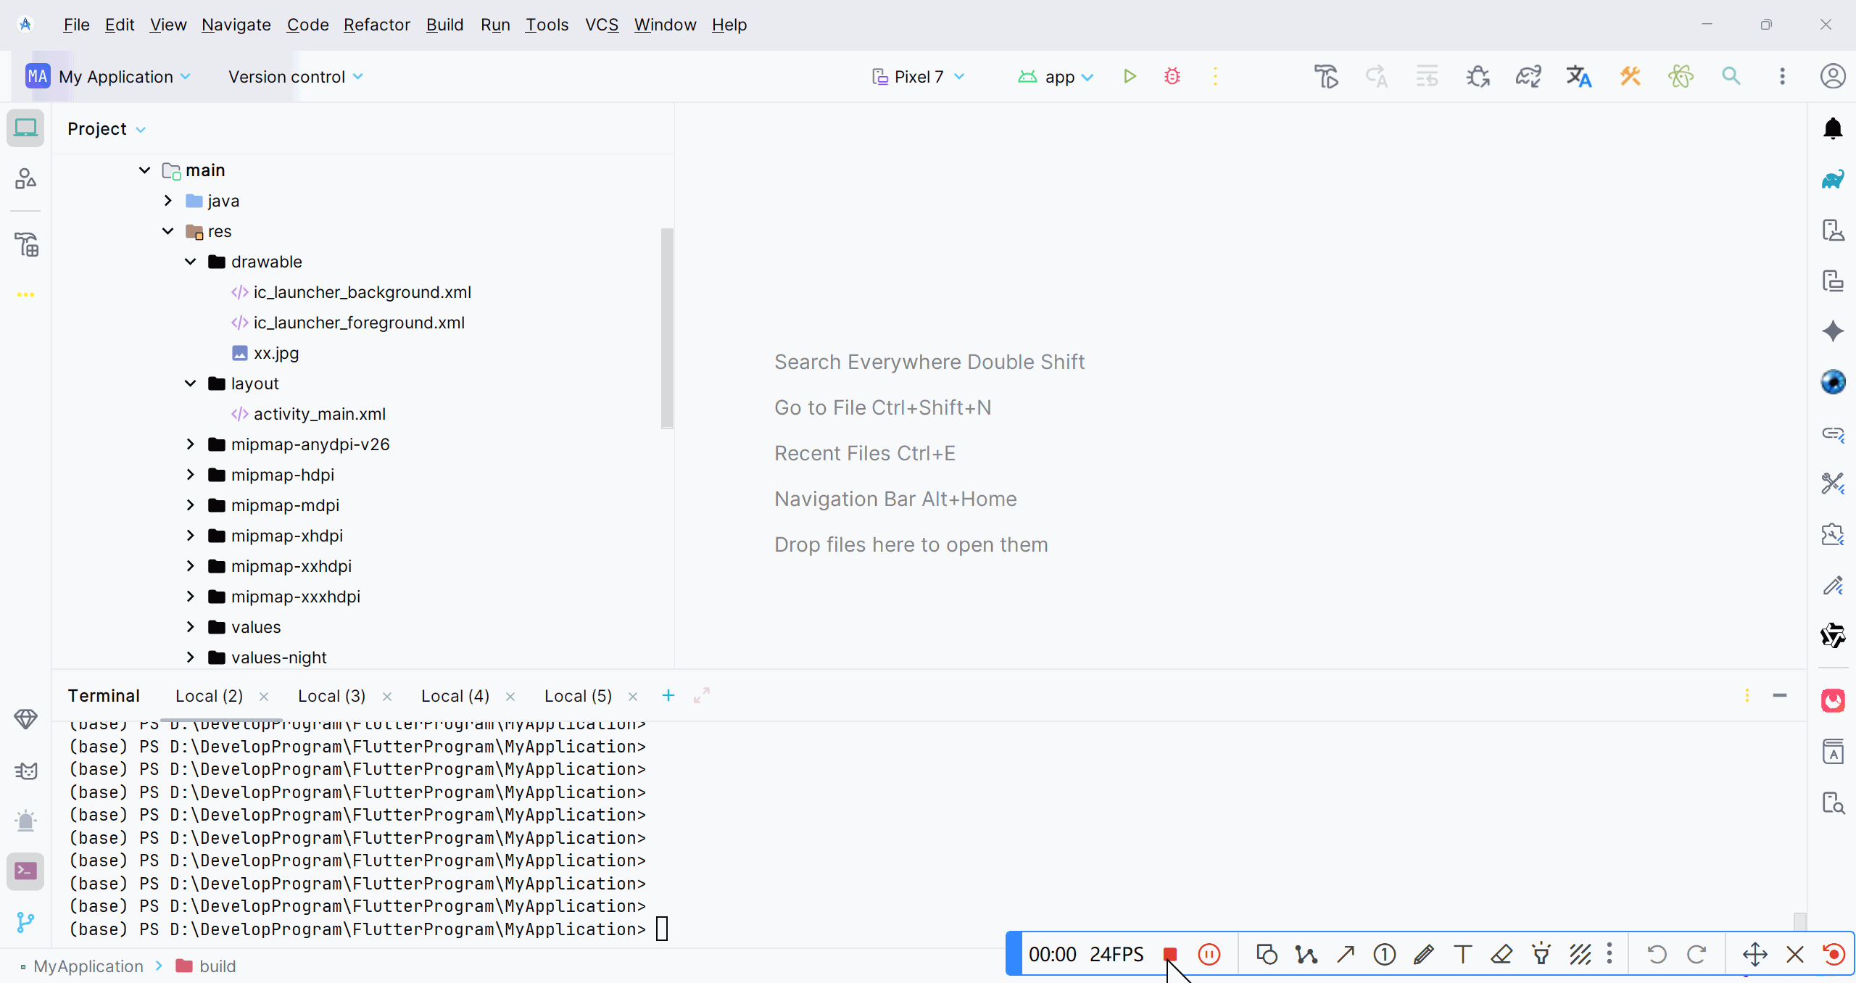Open the Refactor menu
The height and width of the screenshot is (983, 1856).
pyautogui.click(x=376, y=25)
